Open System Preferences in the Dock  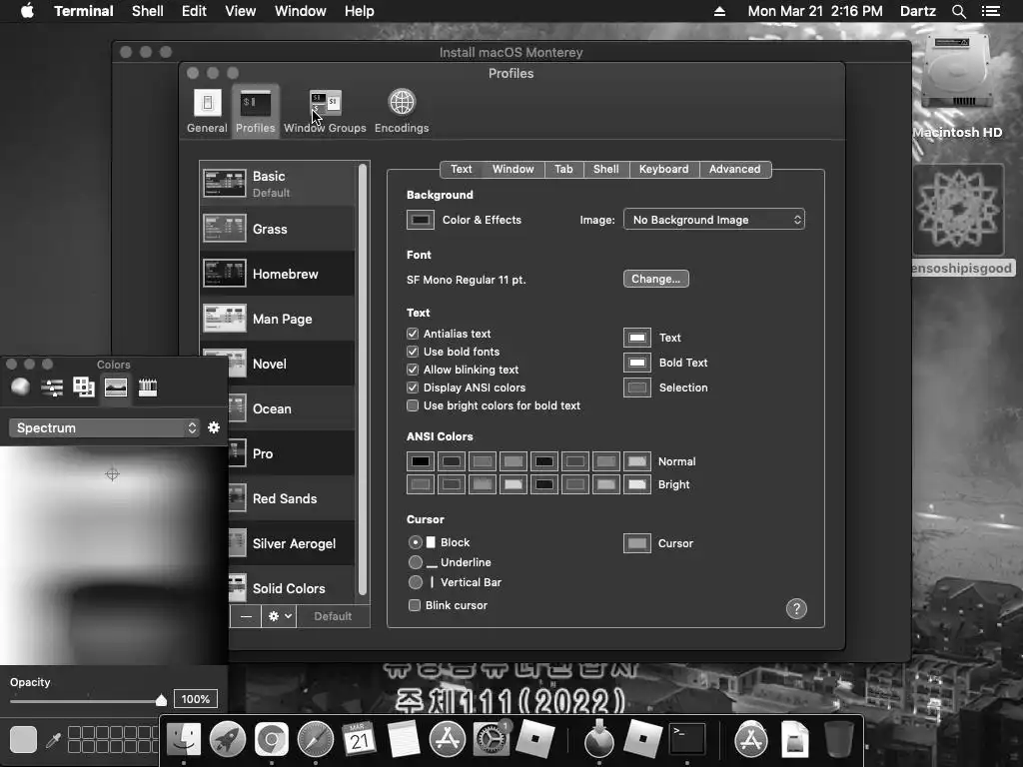tap(491, 739)
